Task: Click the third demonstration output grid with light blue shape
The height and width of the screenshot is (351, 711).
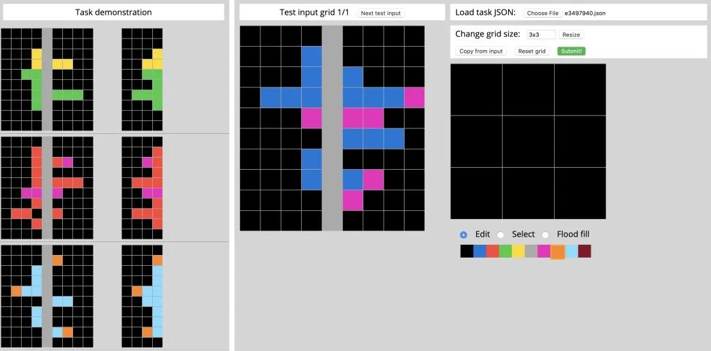Action: click(142, 296)
